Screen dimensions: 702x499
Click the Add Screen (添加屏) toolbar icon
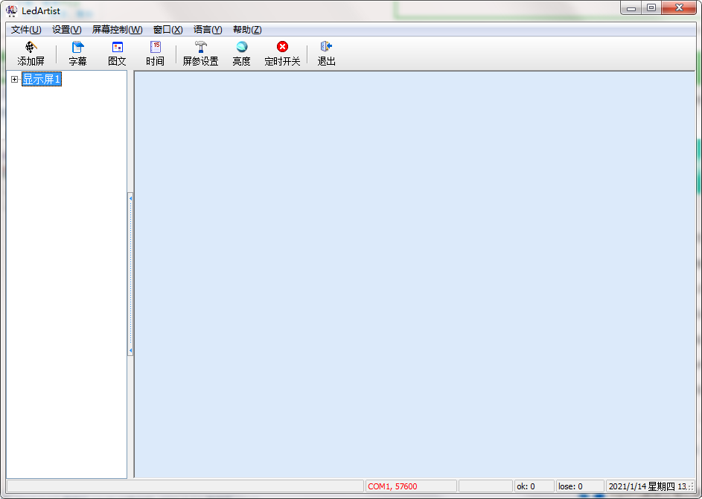[x=31, y=48]
